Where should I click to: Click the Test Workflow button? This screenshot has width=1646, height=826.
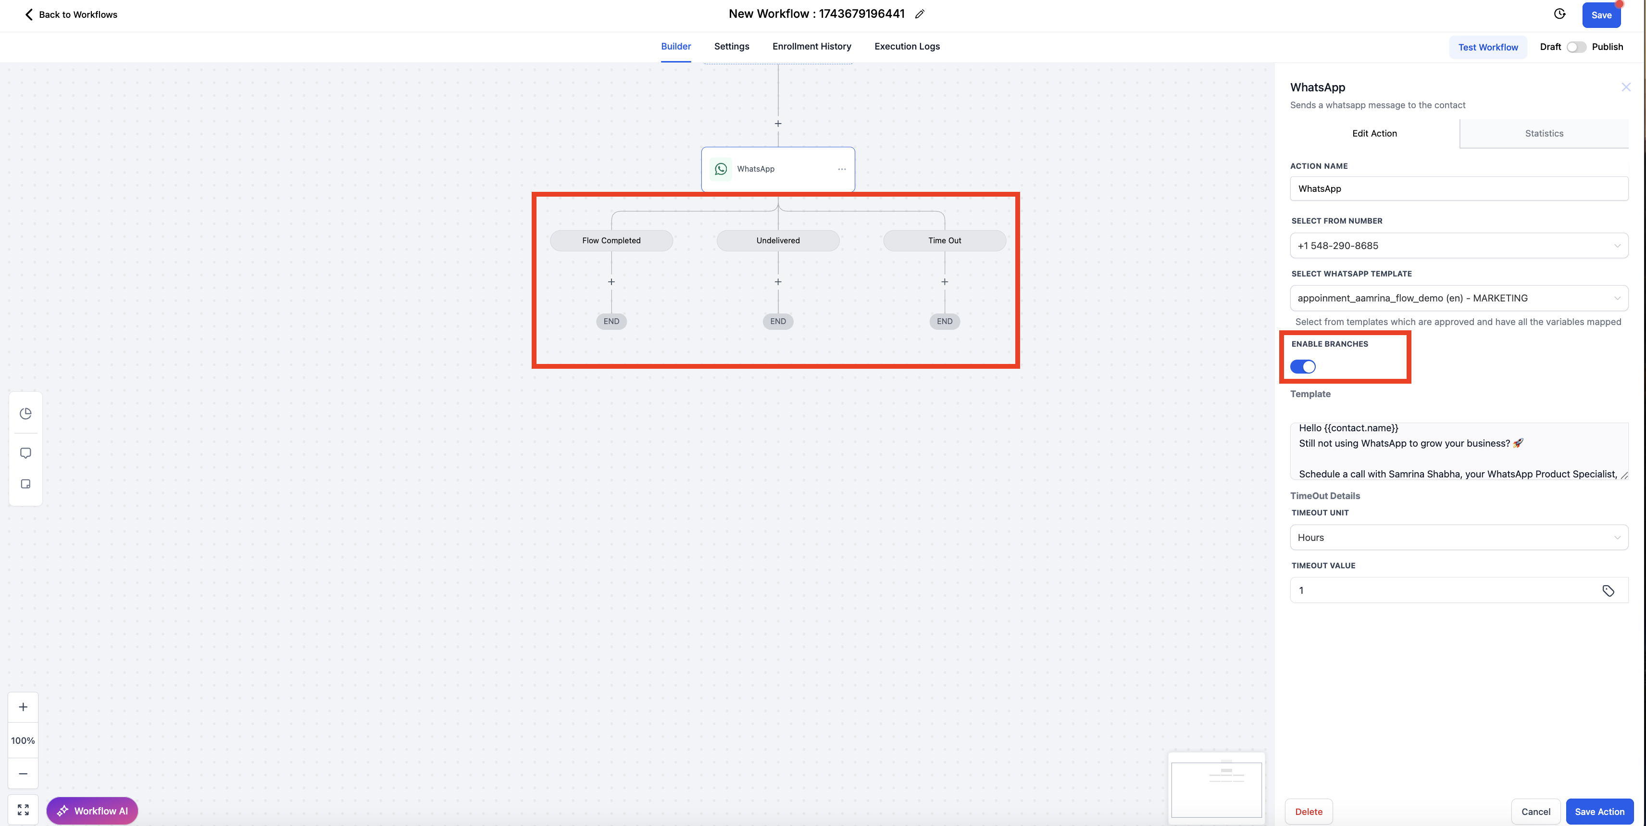[1487, 47]
